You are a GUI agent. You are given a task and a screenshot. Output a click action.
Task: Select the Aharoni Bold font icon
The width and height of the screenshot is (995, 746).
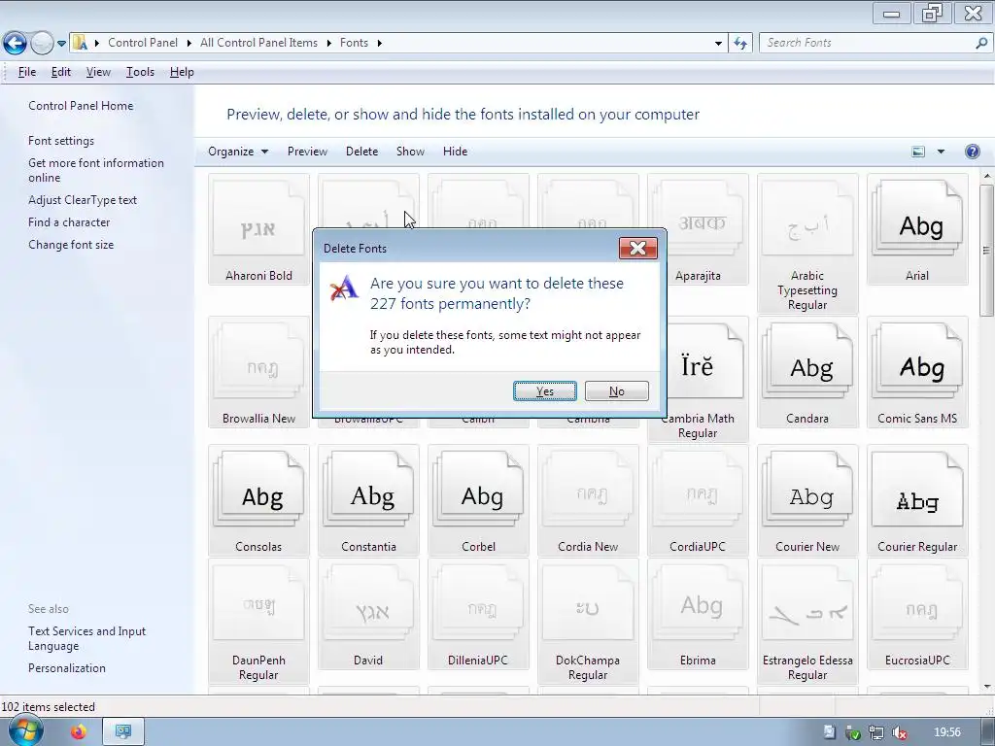(258, 229)
